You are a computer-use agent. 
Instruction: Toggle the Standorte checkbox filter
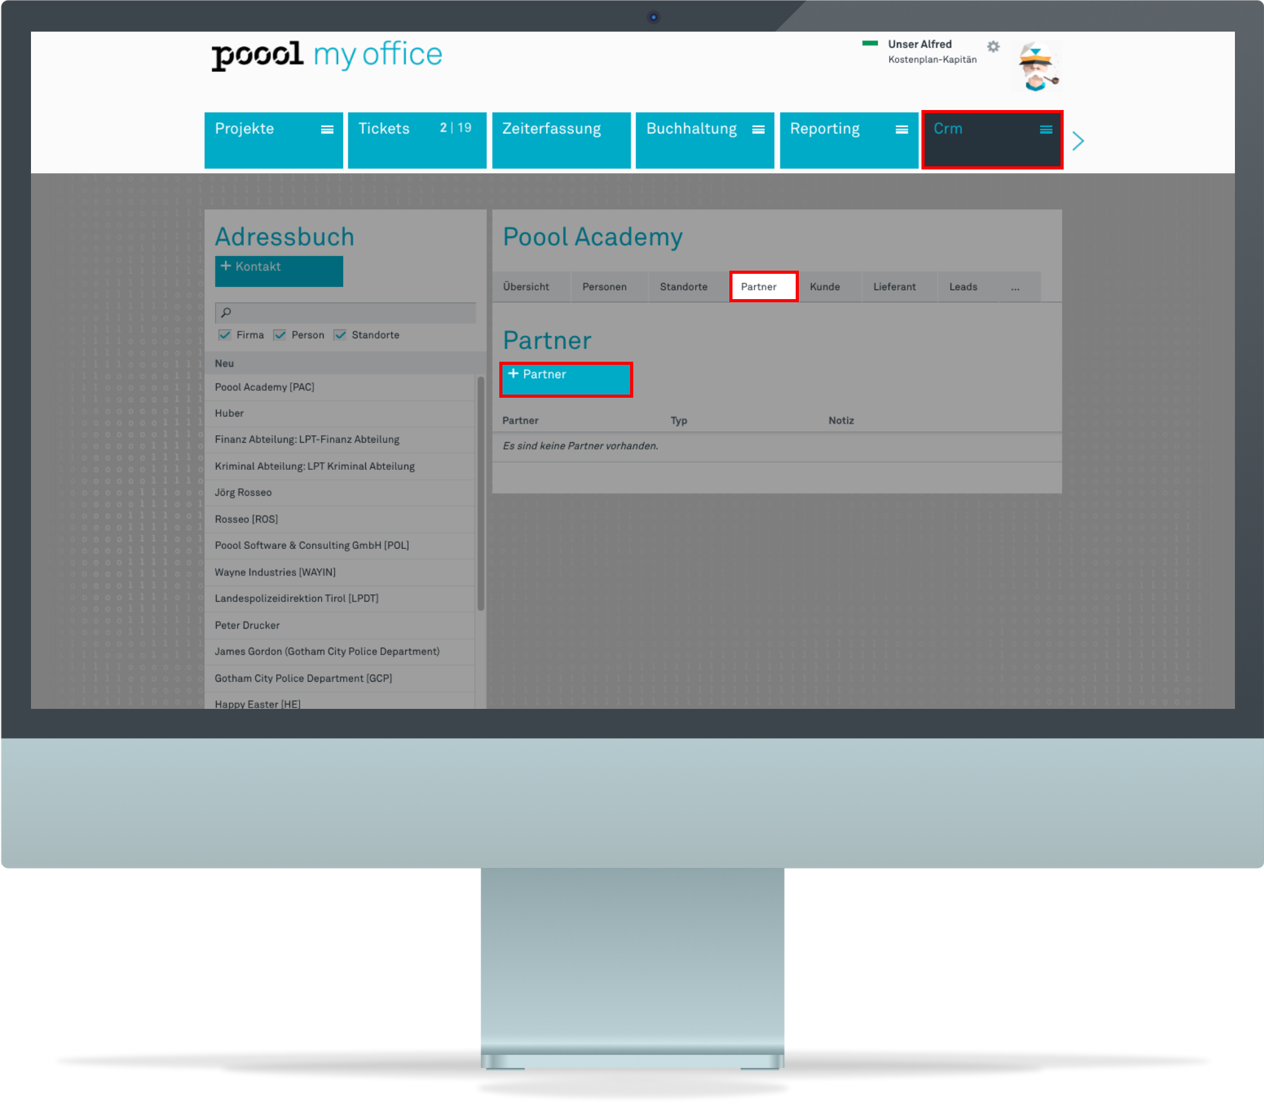(x=342, y=335)
